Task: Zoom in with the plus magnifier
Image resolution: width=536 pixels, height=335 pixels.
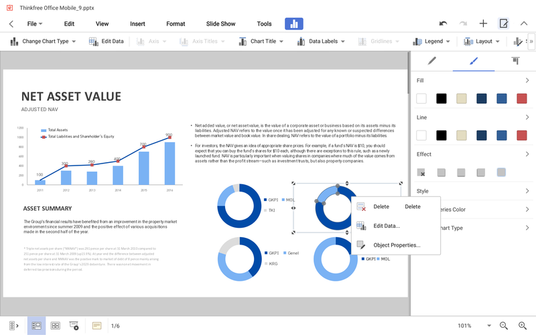Action: [523, 326]
